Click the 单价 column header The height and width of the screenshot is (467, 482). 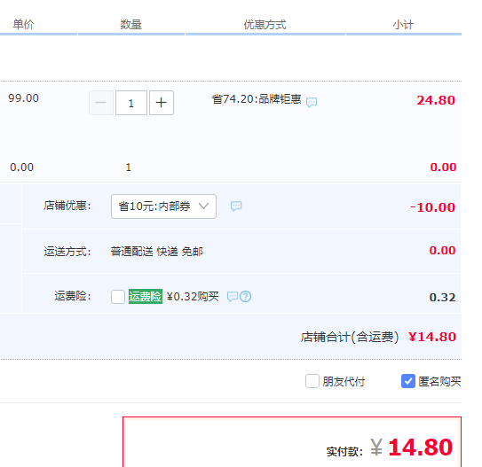[x=23, y=24]
